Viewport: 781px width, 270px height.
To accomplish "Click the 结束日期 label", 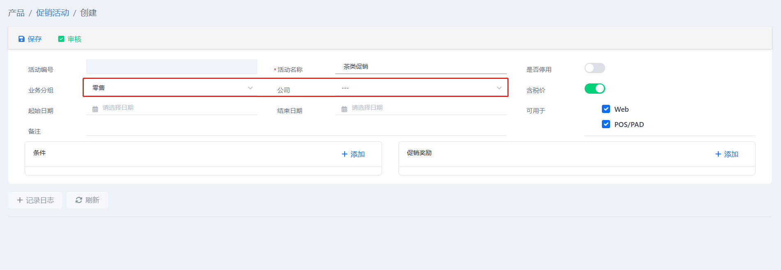I will [290, 111].
